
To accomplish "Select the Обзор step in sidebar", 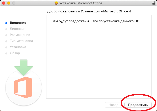I will click(x=15, y=53).
